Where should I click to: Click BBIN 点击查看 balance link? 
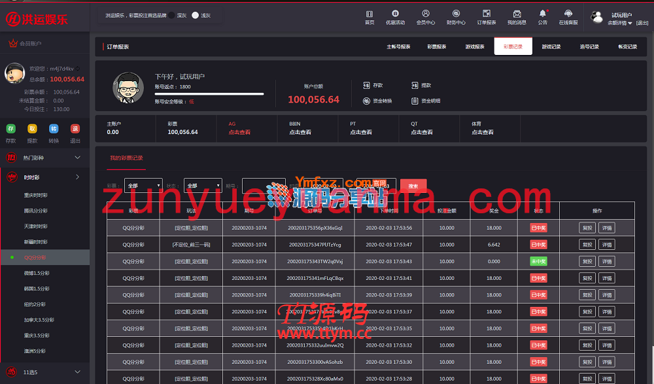[300, 132]
